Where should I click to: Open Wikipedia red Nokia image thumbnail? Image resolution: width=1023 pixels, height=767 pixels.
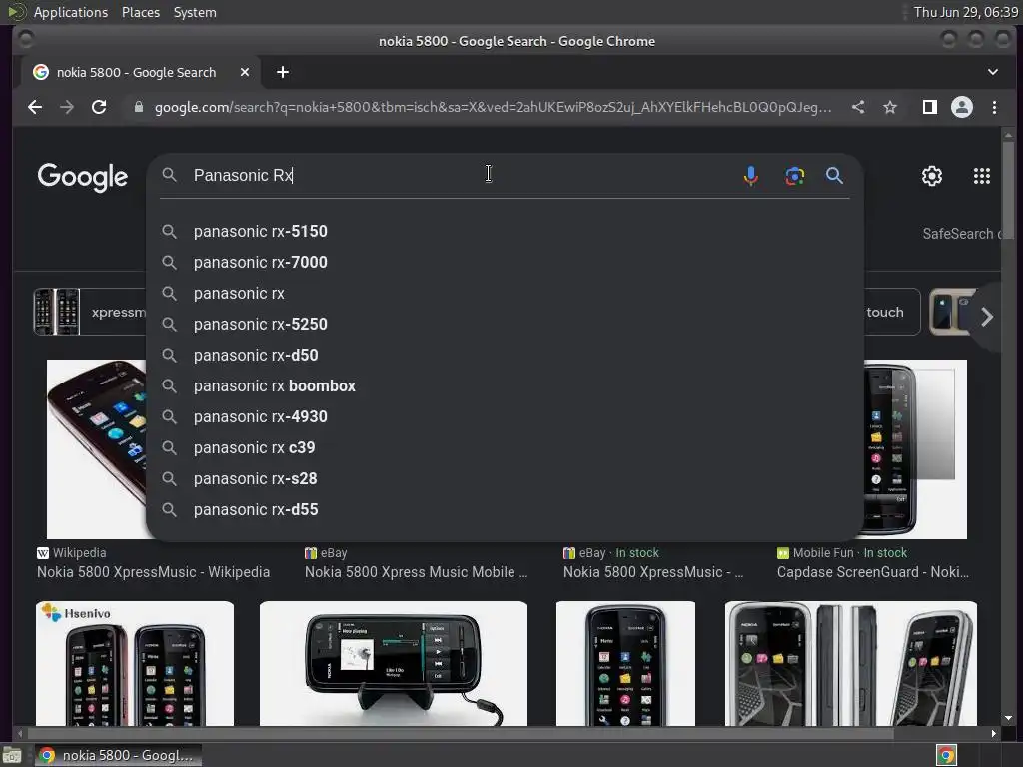[97, 448]
